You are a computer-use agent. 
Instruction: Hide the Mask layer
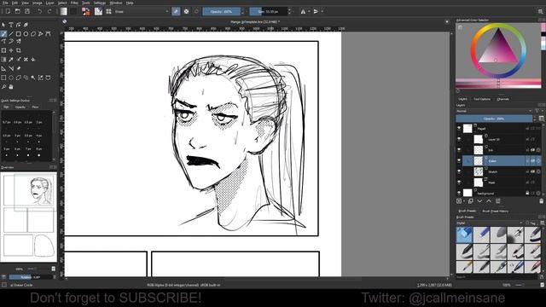(x=459, y=182)
